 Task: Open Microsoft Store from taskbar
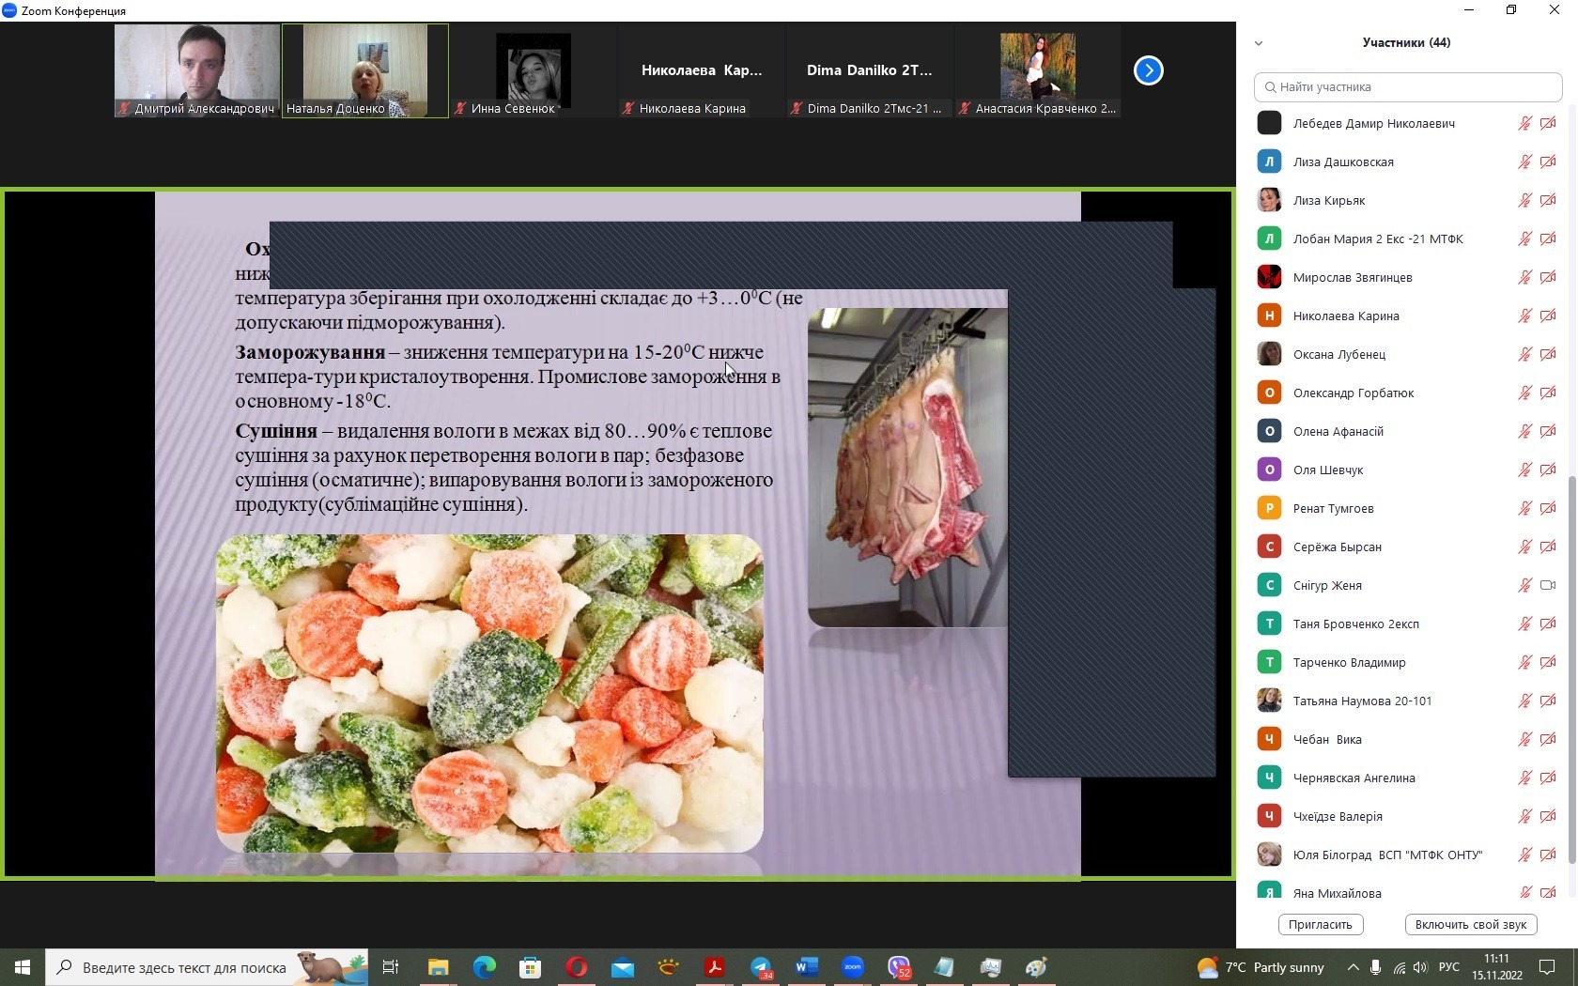point(531,967)
